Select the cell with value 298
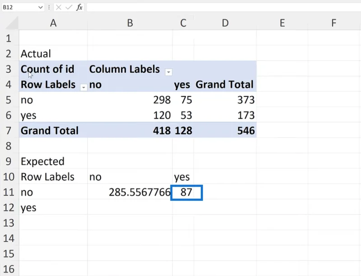Screen dimensions: 361x276 point(130,100)
